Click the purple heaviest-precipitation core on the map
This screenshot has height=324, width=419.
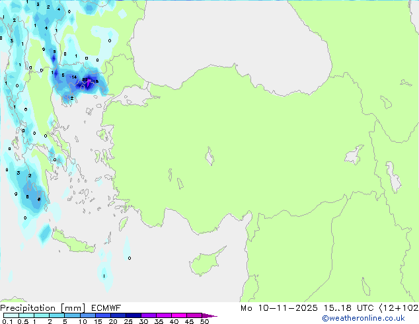click(x=89, y=83)
